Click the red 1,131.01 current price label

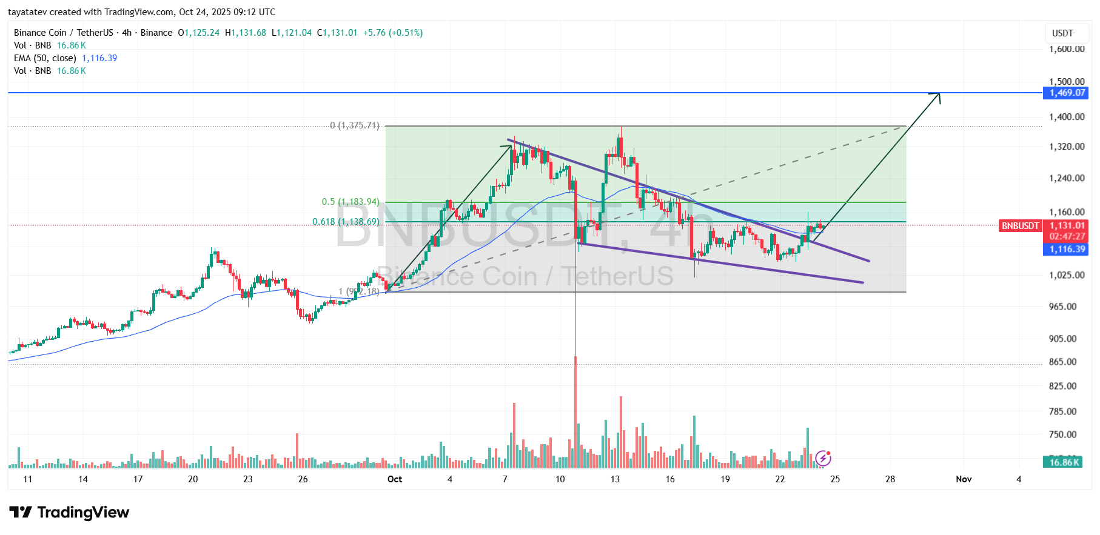click(x=1067, y=225)
